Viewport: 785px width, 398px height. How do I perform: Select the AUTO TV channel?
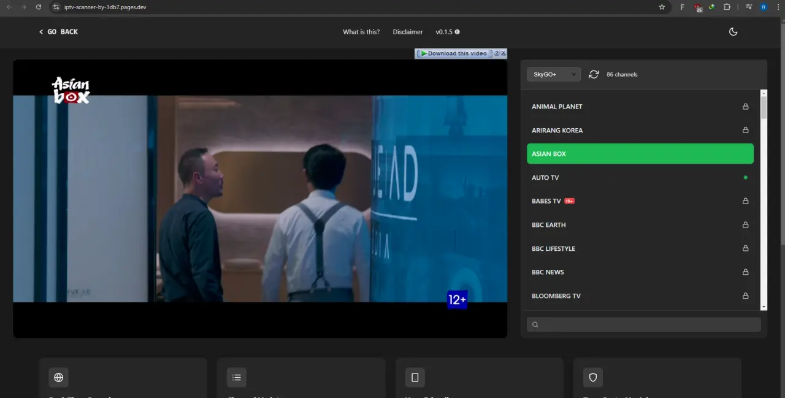click(x=640, y=178)
